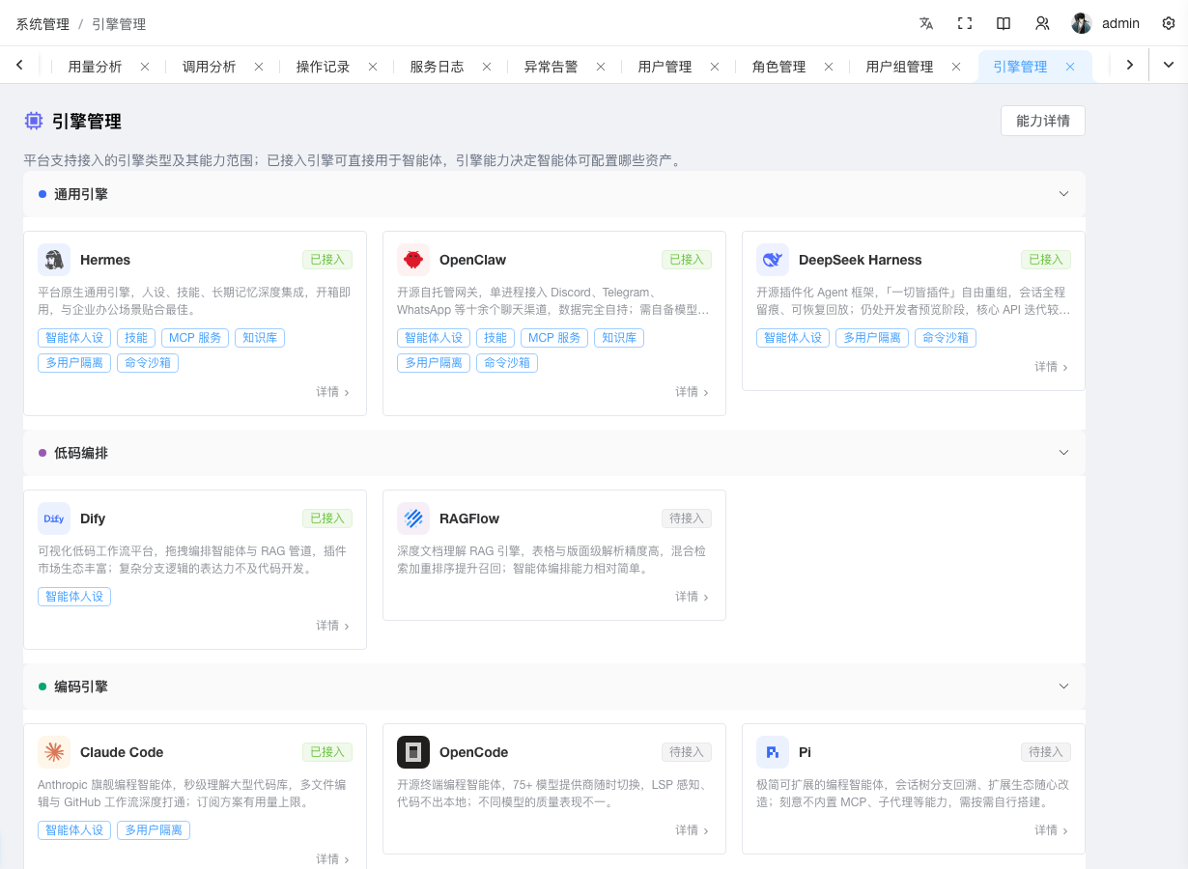This screenshot has width=1188, height=869.
Task: Open 详情 for OpenClaw card
Action: click(x=693, y=392)
